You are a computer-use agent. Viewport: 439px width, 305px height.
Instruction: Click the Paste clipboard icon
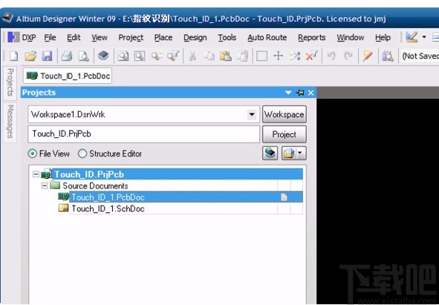coord(226,56)
